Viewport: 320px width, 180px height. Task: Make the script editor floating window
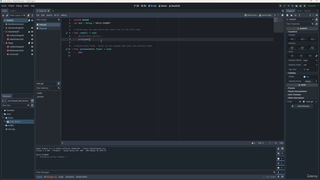pos(282,15)
